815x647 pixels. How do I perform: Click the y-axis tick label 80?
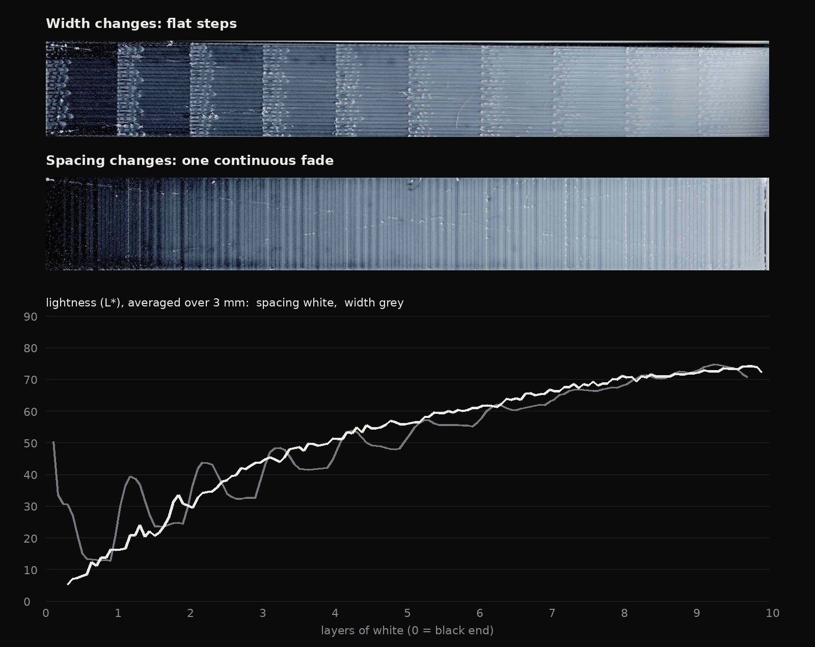coord(31,349)
